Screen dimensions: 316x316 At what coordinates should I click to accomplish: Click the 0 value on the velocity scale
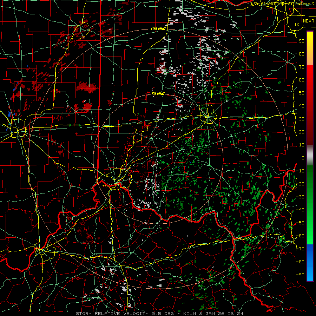pos(303,158)
